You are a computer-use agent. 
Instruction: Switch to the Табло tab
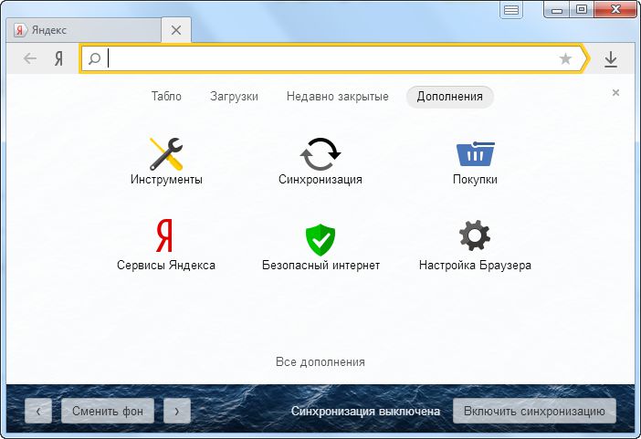pyautogui.click(x=166, y=97)
